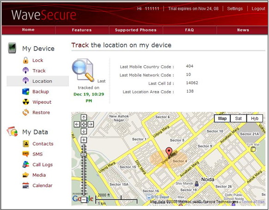Switch map to Map view
Viewport: 269px width, 210px height.
click(222, 118)
